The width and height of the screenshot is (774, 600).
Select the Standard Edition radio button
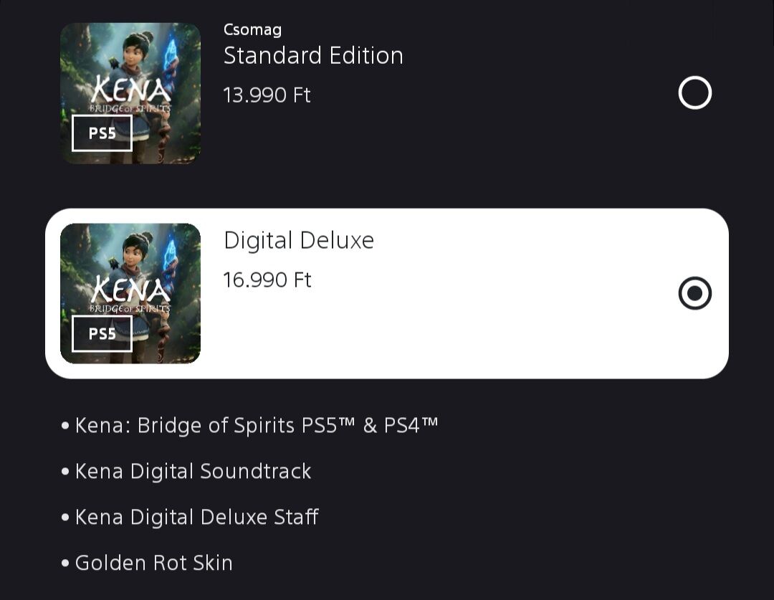(x=694, y=93)
